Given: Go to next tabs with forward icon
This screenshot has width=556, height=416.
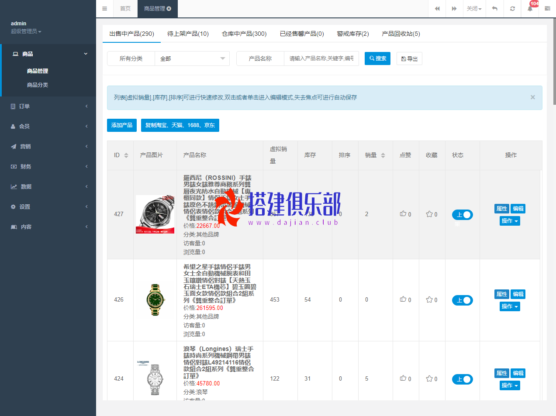Looking at the screenshot, I should (454, 9).
